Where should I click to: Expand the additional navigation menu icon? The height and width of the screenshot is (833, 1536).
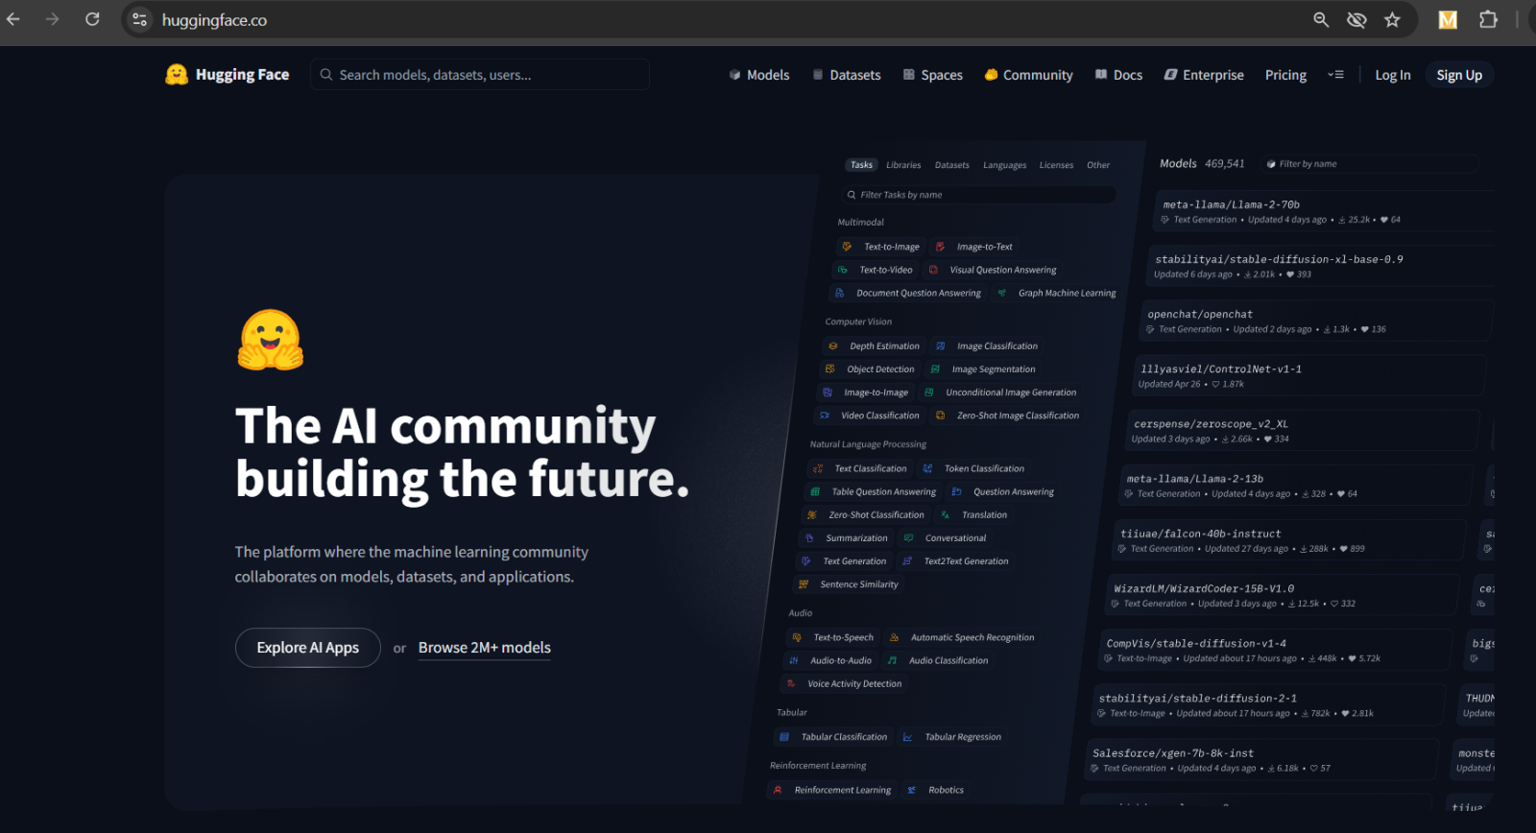(x=1335, y=75)
